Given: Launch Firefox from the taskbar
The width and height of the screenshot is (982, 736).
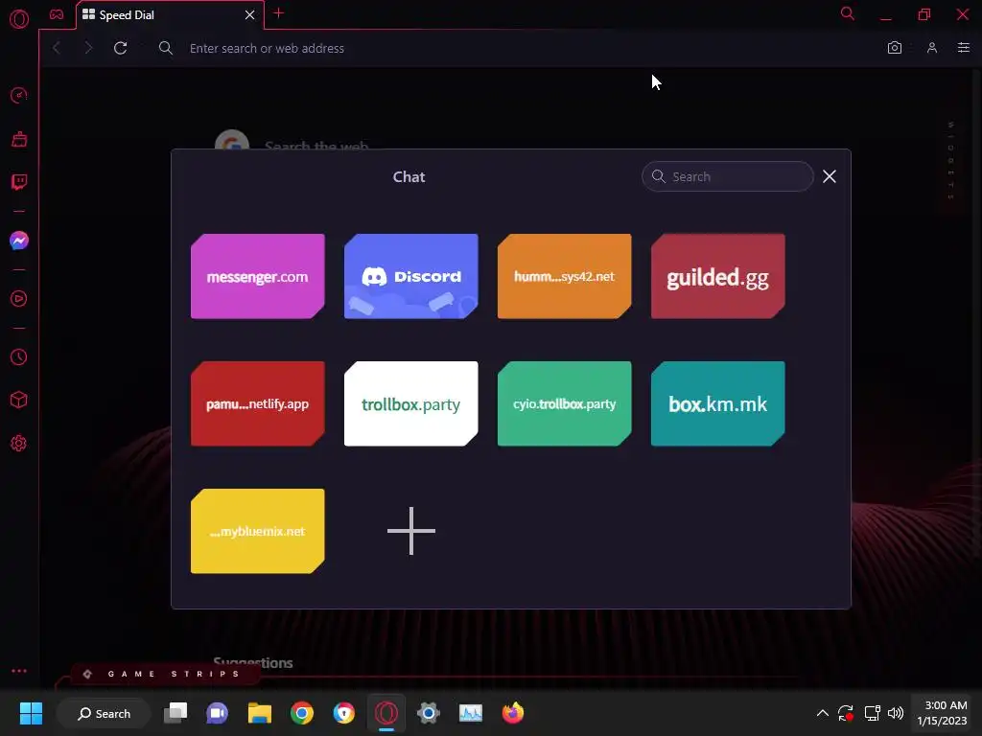Looking at the screenshot, I should [513, 713].
